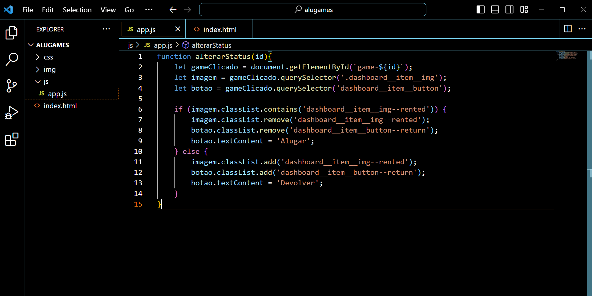592x296 pixels.
Task: Click the VS Code logo icon
Action: pos(8,10)
